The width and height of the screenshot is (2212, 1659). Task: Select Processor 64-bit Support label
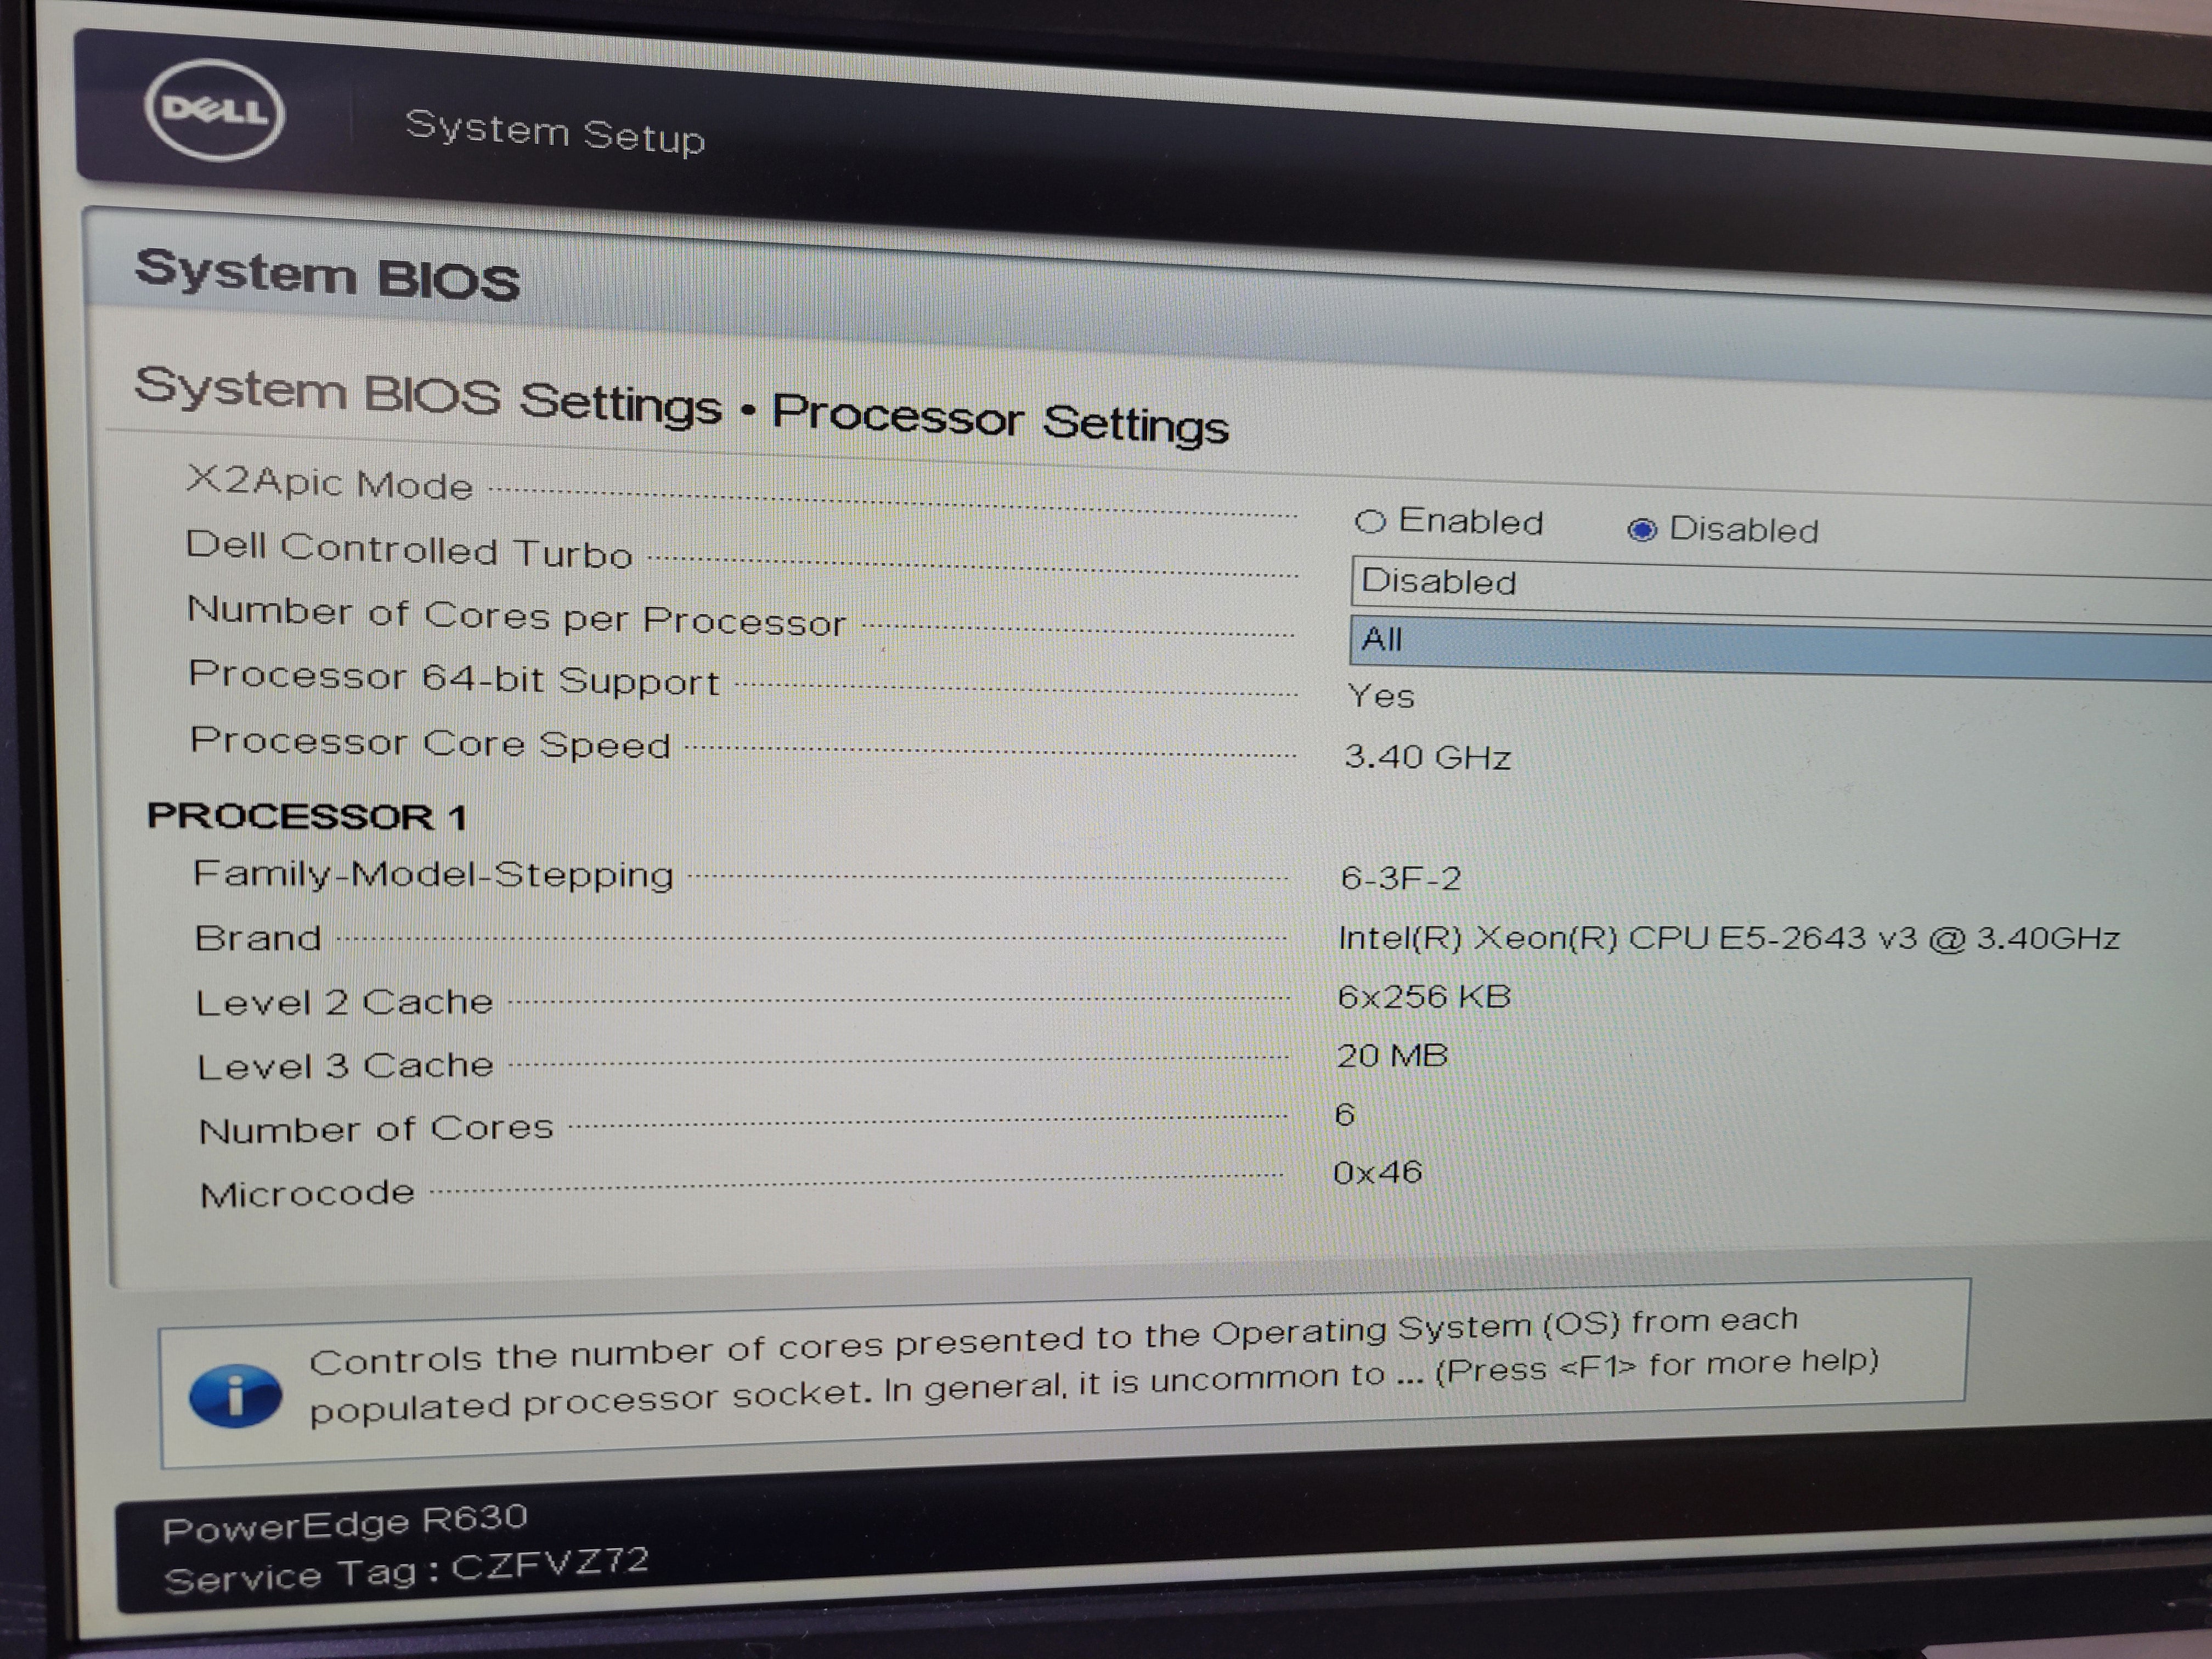pos(454,678)
